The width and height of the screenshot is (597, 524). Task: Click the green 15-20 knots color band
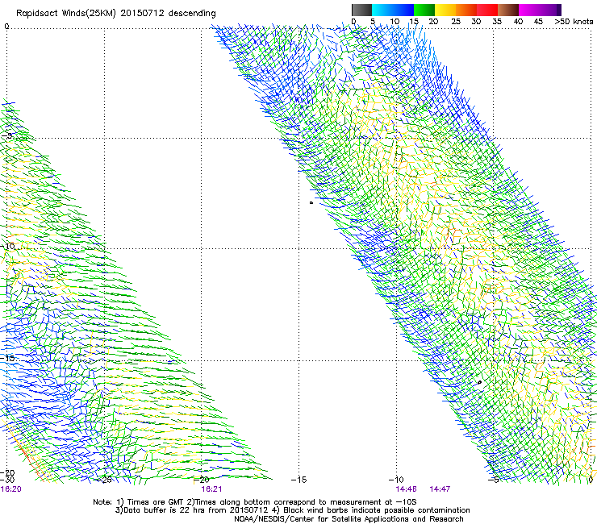point(424,10)
